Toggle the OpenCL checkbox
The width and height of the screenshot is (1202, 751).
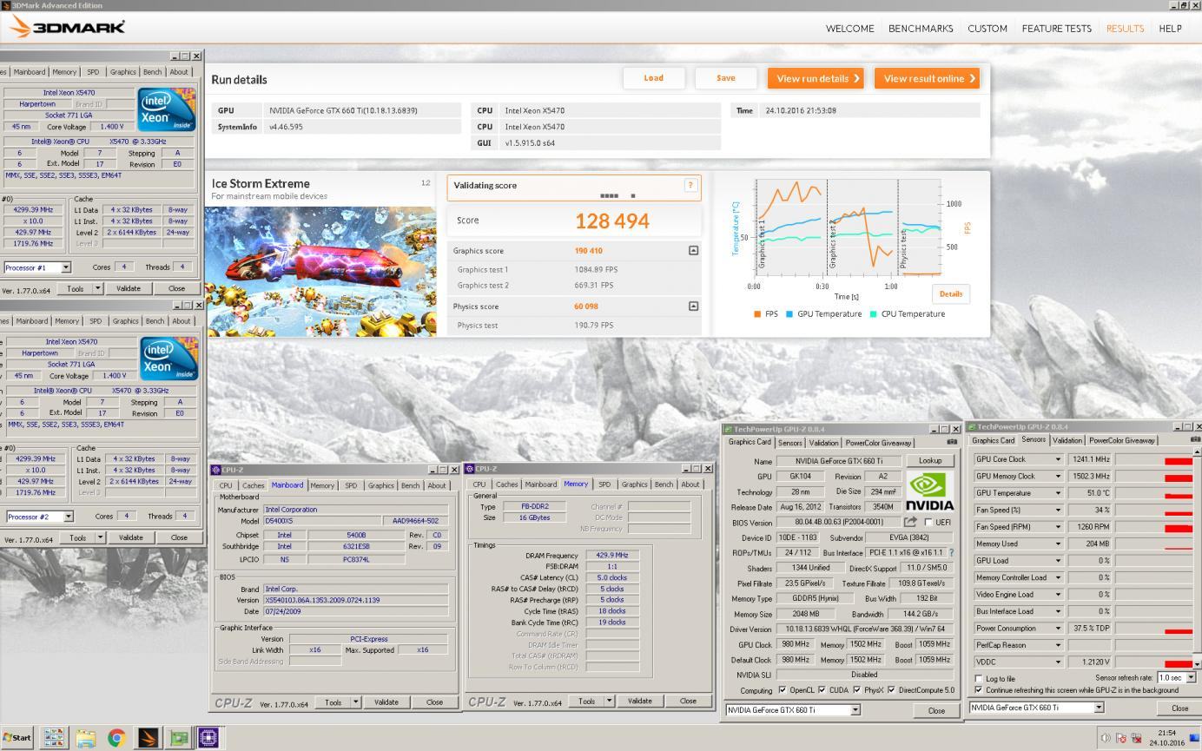coord(783,690)
